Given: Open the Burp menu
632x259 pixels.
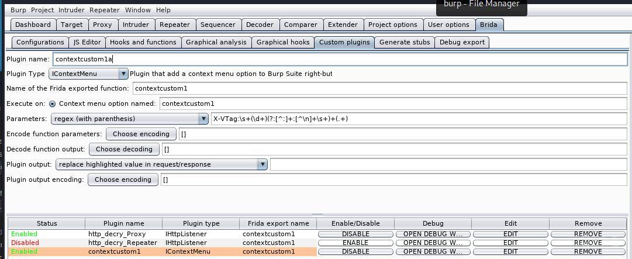Looking at the screenshot, I should 19,10.
